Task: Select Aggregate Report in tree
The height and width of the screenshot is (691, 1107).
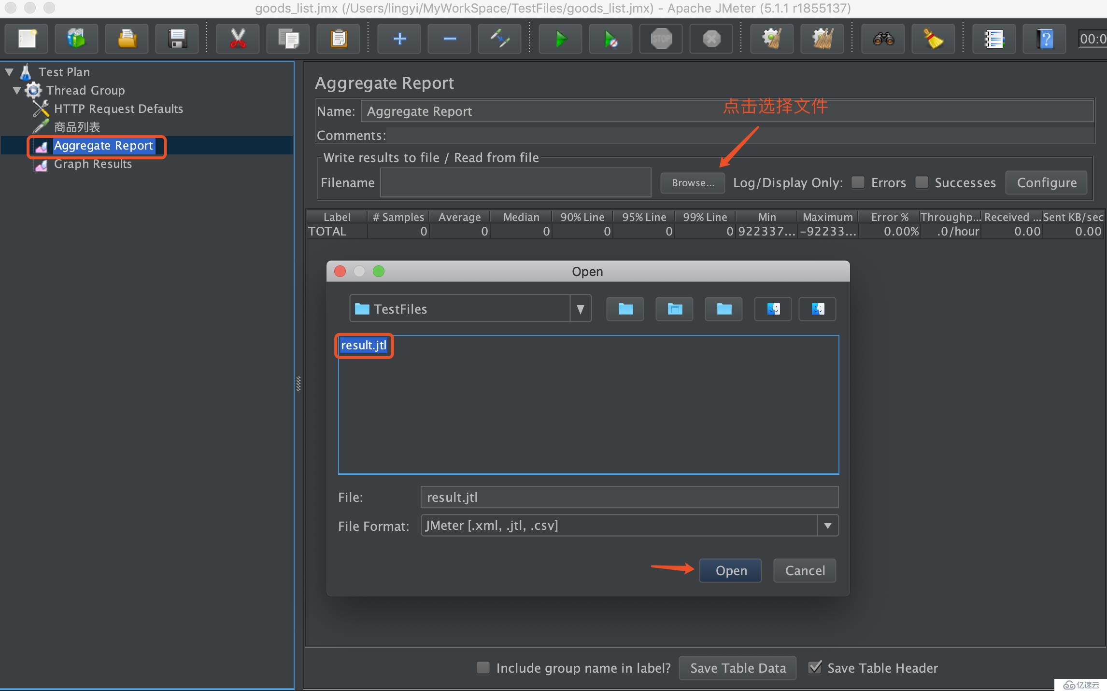Action: [103, 146]
